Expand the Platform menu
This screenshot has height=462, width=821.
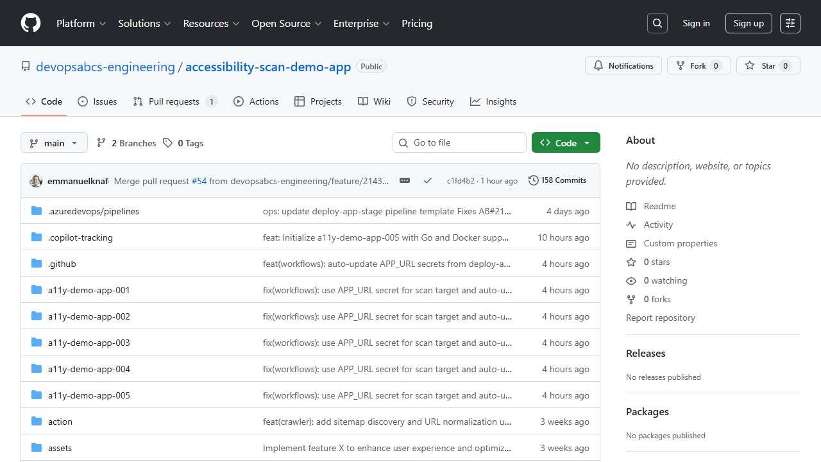point(81,23)
